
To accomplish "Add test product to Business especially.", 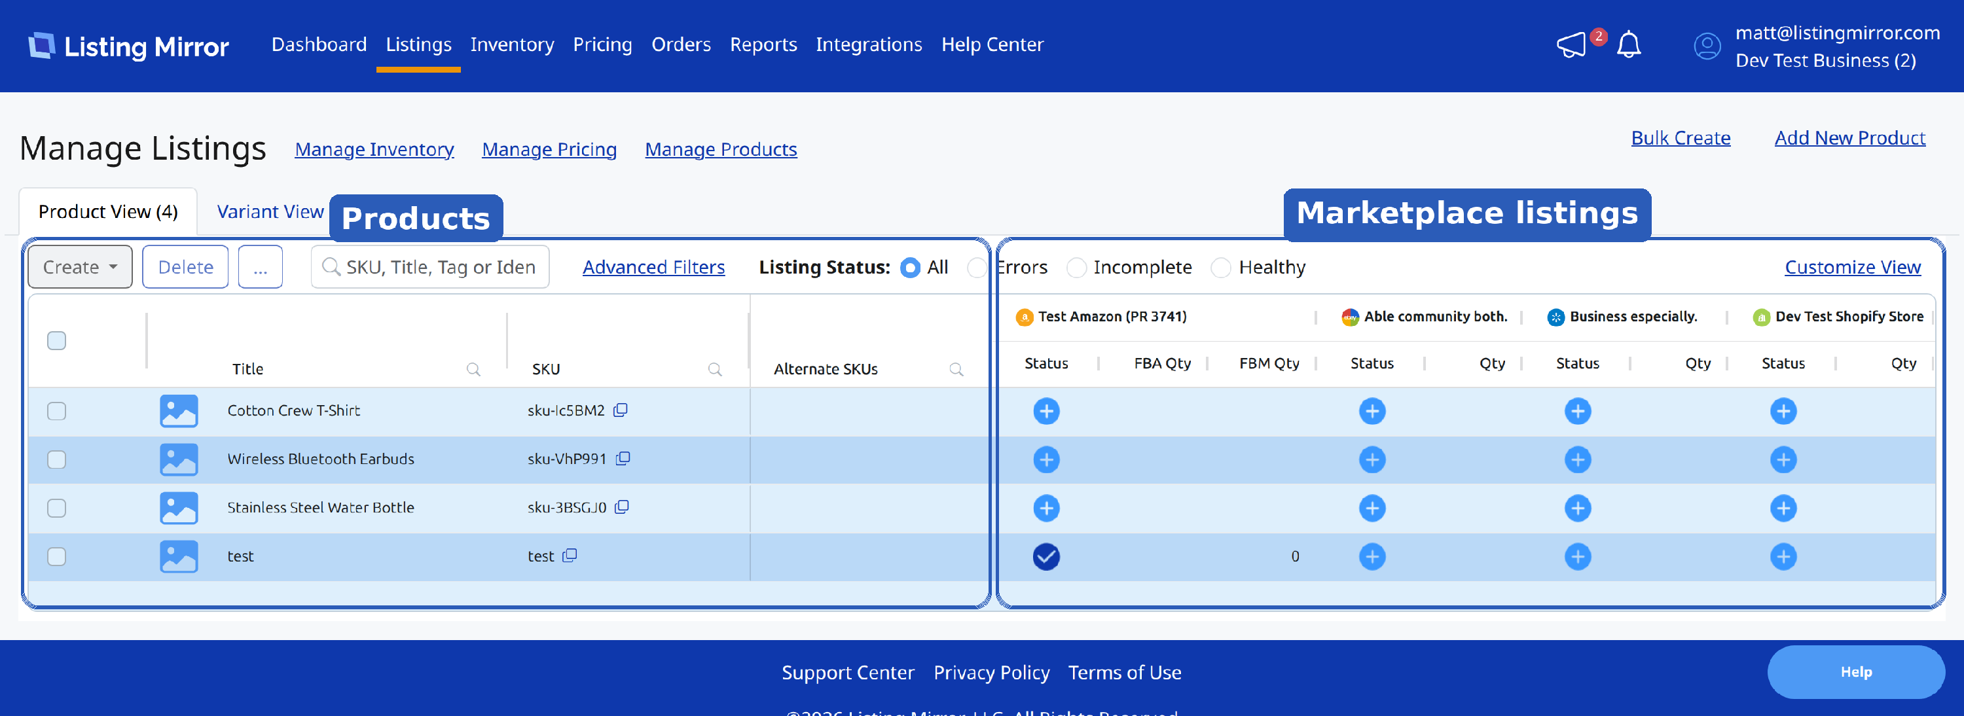I will pos(1578,557).
